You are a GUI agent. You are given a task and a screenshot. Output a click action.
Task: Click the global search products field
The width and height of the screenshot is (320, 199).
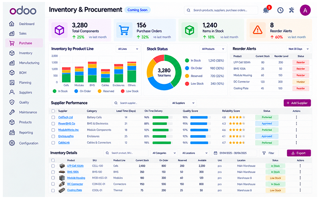click(221, 10)
